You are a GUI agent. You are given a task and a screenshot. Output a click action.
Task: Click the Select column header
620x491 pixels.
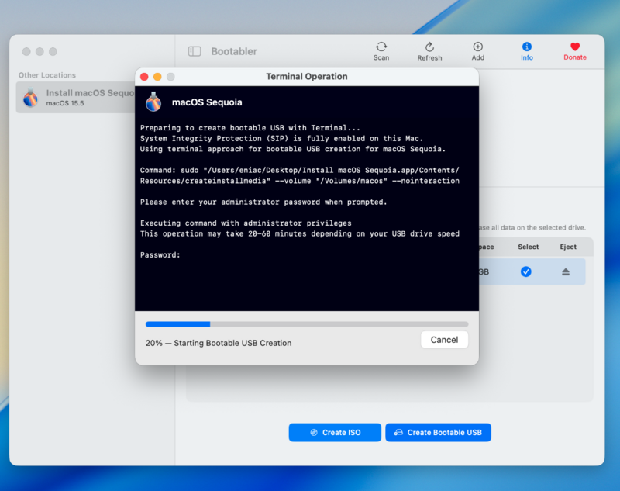click(x=528, y=247)
